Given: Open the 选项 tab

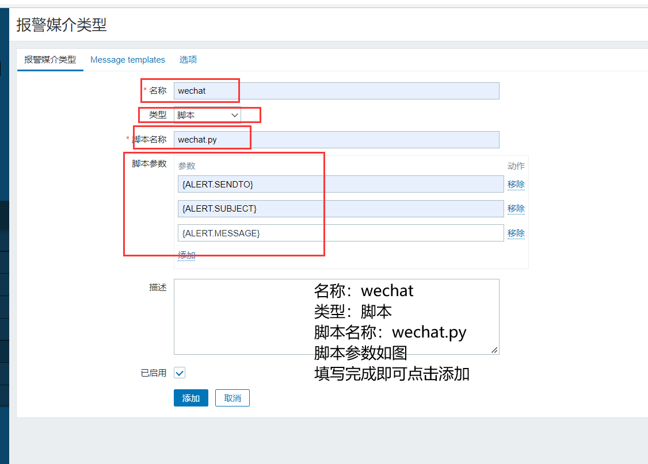Looking at the screenshot, I should [x=188, y=60].
